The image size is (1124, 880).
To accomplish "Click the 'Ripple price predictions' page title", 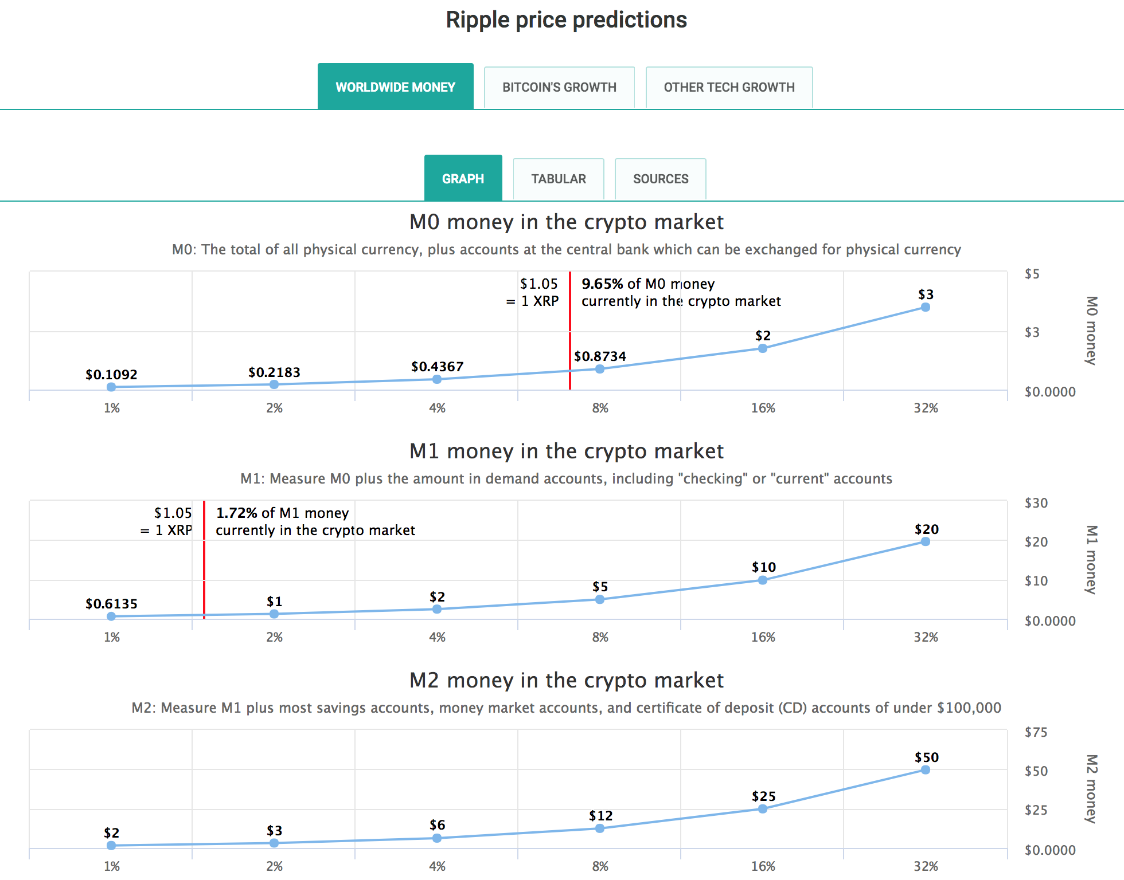I will [x=567, y=20].
